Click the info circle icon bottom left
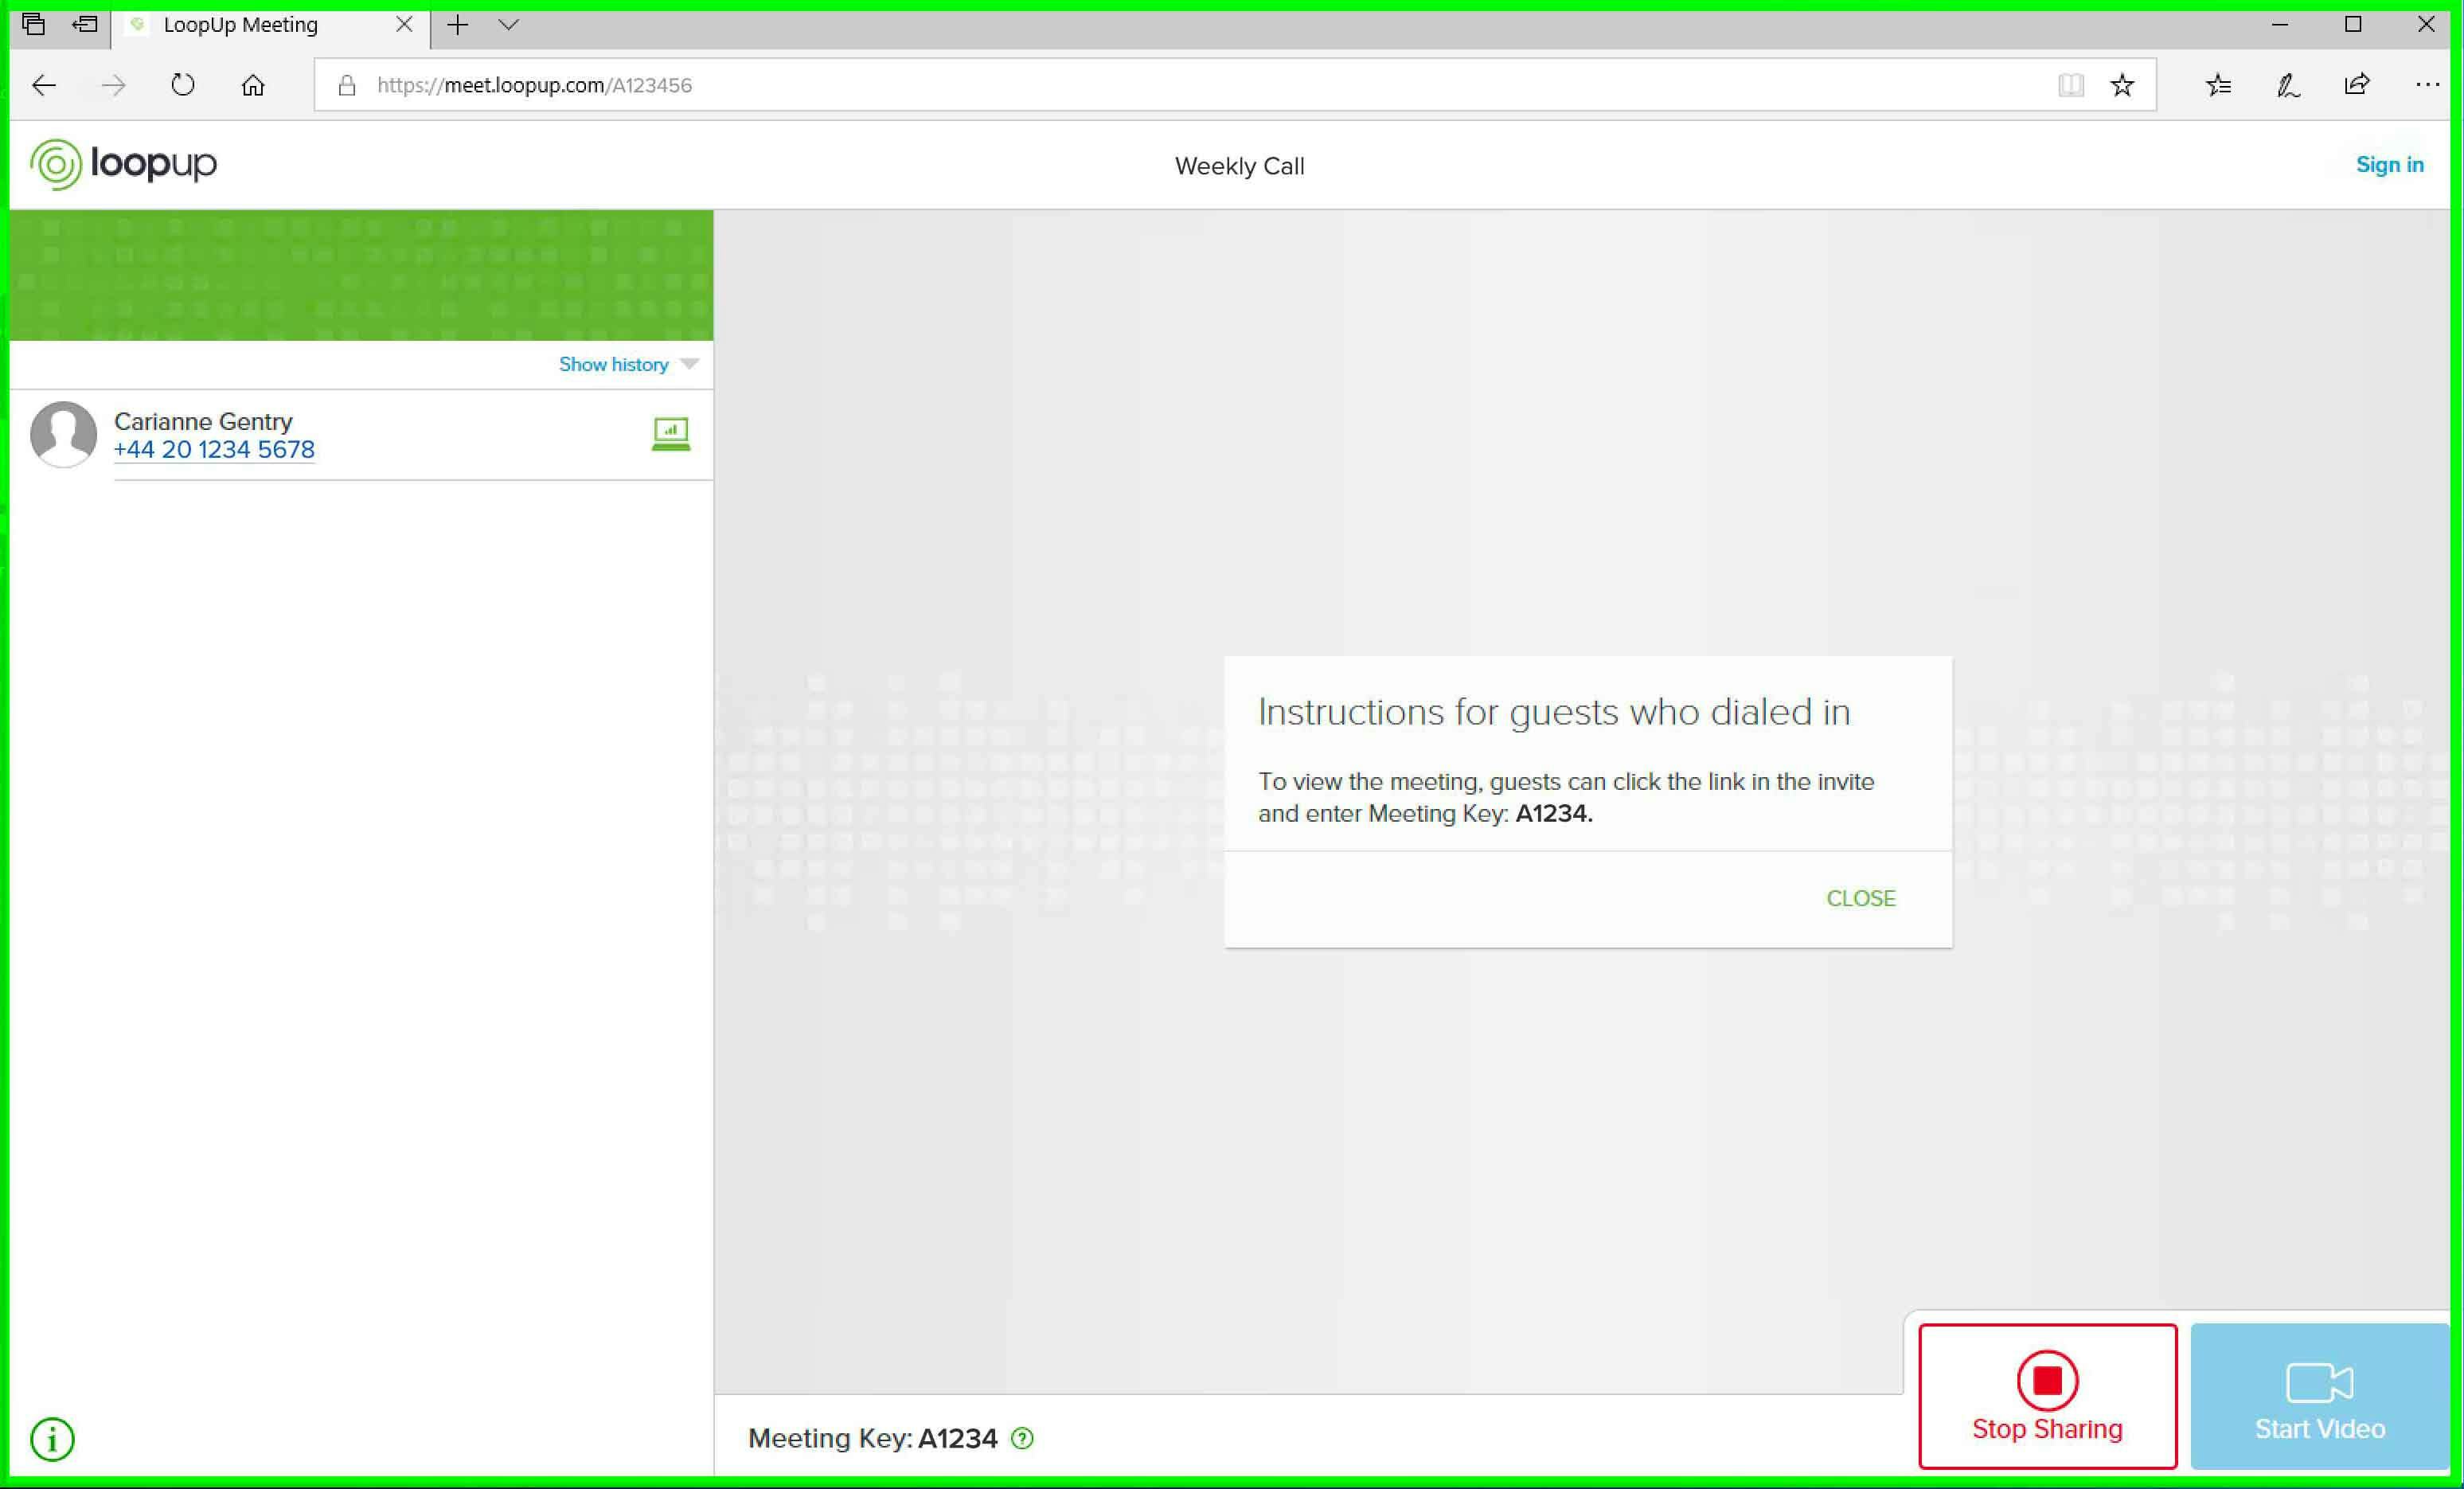The image size is (2464, 1489). point(53,1438)
